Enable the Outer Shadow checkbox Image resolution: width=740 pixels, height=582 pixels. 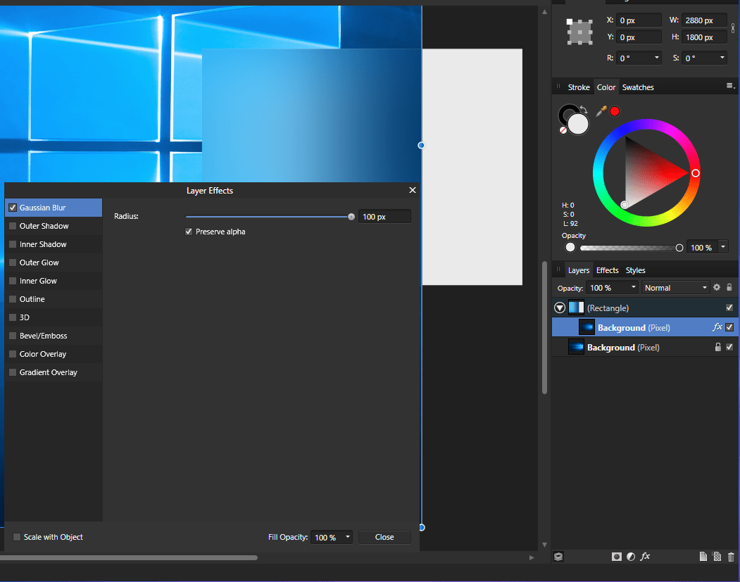coord(13,226)
